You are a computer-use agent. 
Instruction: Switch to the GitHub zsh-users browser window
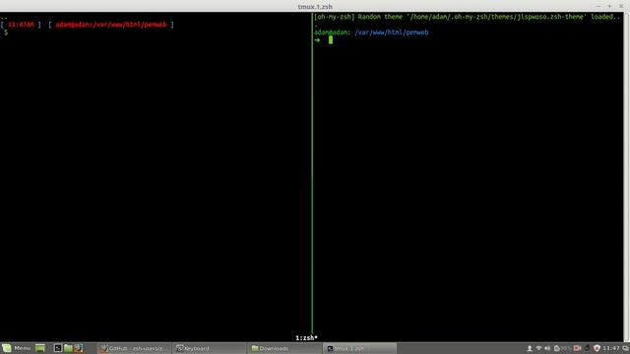134,348
